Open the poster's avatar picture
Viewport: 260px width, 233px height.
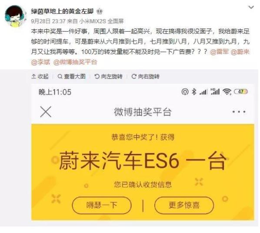pos(15,16)
